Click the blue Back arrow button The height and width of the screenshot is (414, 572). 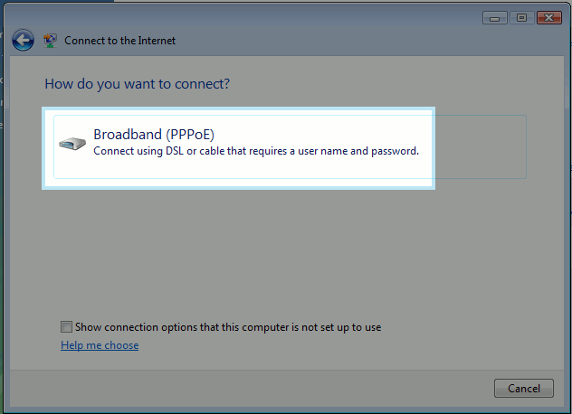tap(23, 41)
